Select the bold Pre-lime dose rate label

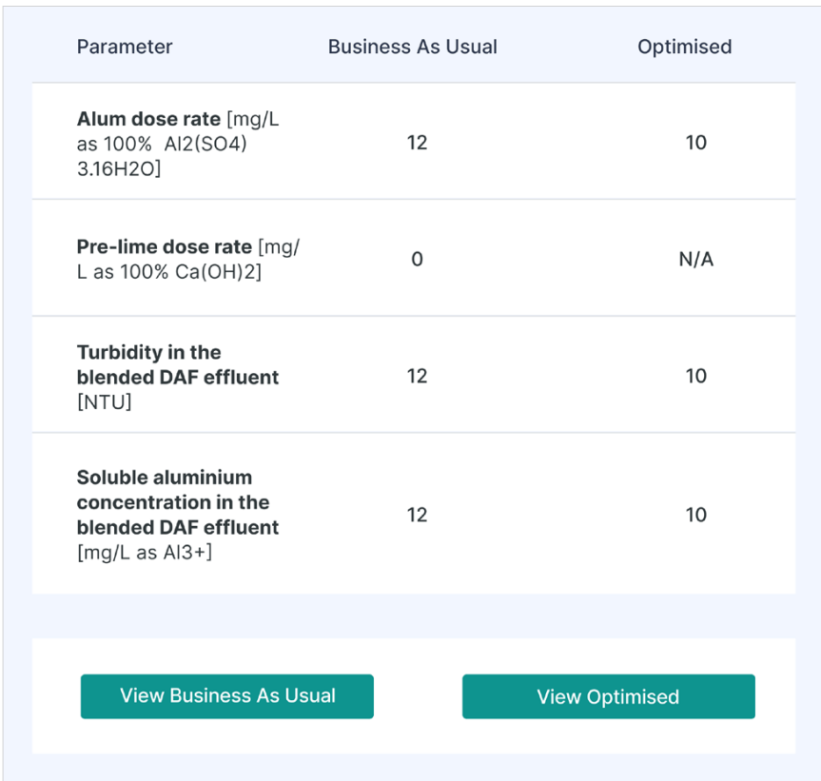coord(165,246)
